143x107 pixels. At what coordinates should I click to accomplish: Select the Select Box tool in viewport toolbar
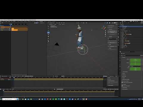tap(48, 26)
